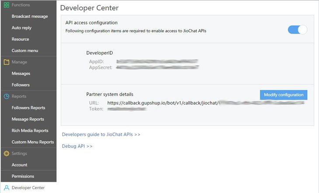Open the Followers page
Screen dimensions: 319x193
(21, 85)
